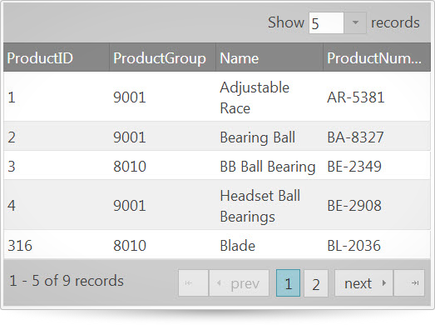The height and width of the screenshot is (325, 435).
Task: Sort by ProductGroup column header
Action: [x=162, y=57]
